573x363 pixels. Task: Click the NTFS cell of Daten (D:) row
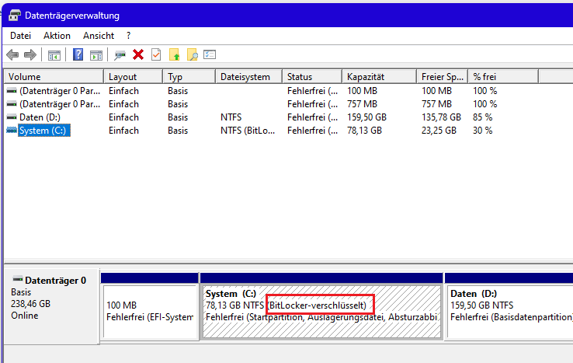[231, 117]
